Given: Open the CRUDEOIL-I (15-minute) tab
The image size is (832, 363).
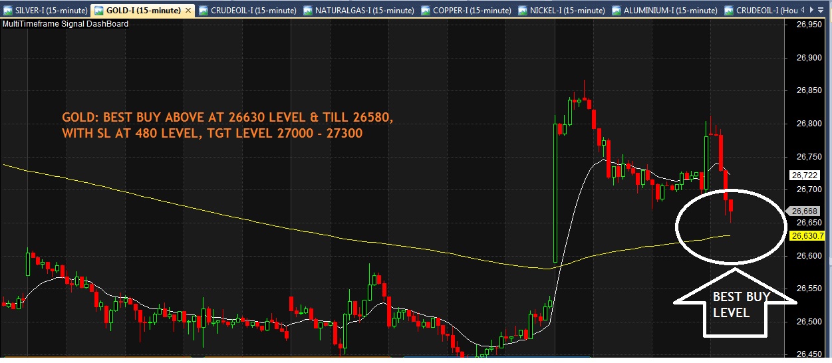Looking at the screenshot, I should [x=249, y=10].
